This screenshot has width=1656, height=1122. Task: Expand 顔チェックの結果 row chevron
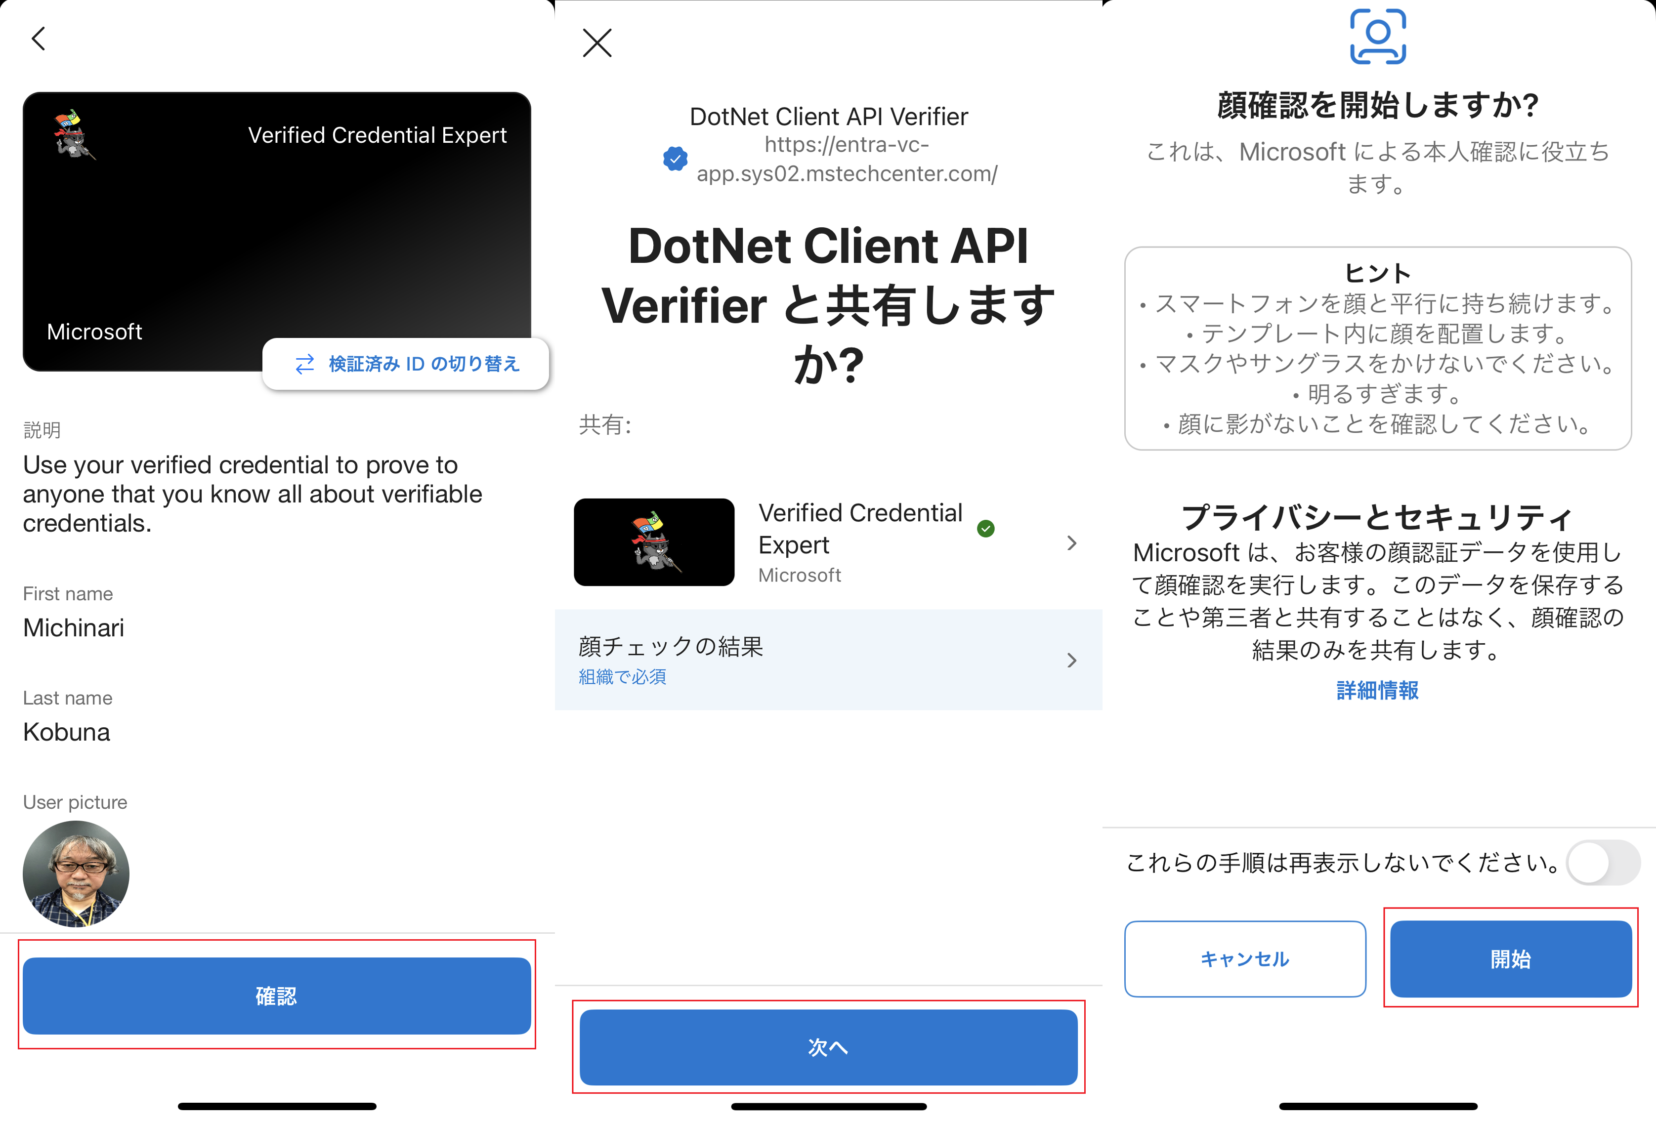tap(1071, 661)
